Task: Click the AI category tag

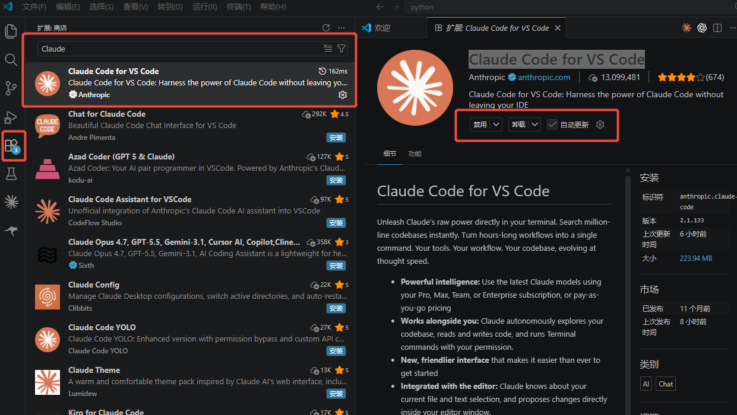Action: click(x=646, y=384)
